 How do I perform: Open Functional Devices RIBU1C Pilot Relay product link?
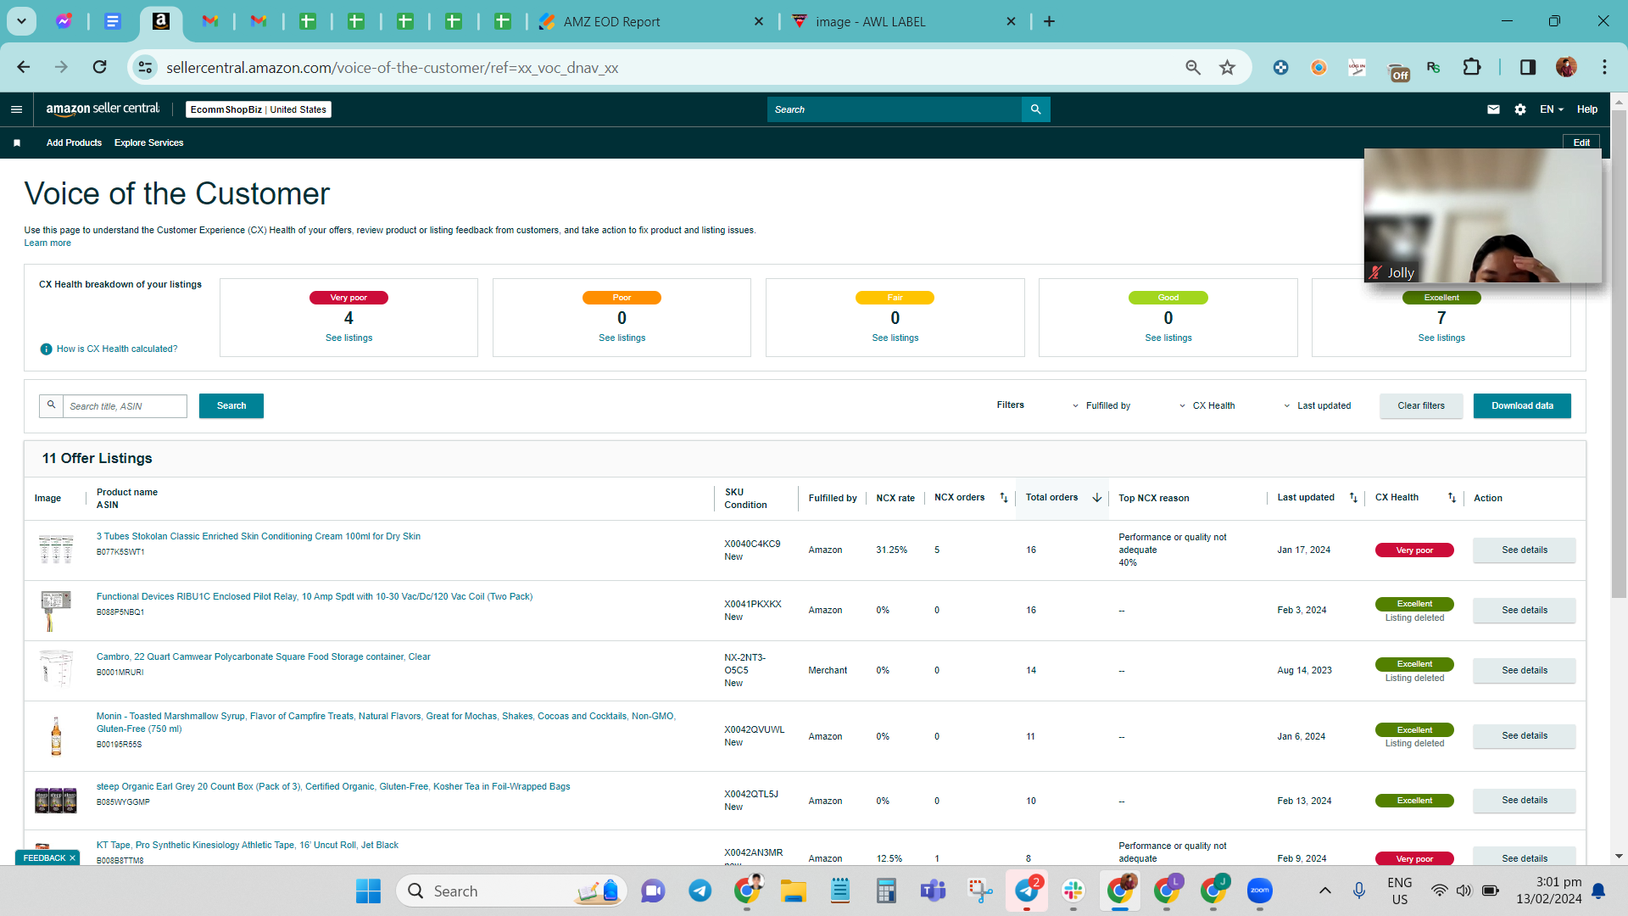tap(315, 597)
